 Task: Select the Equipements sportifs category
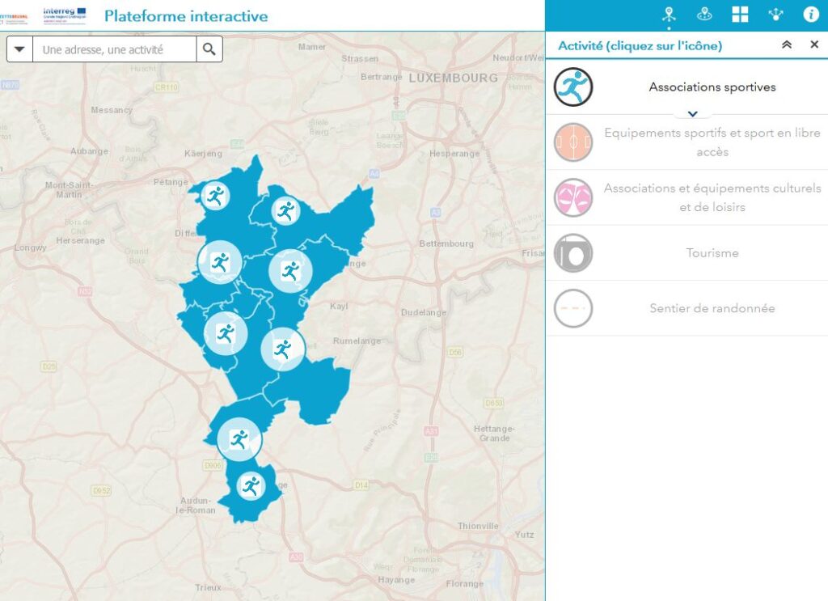pos(574,142)
